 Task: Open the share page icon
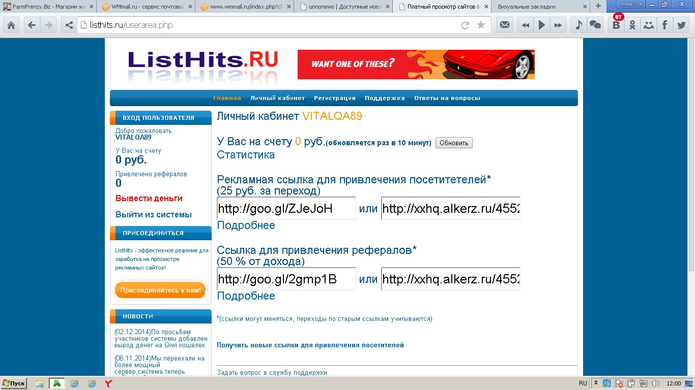(x=69, y=25)
